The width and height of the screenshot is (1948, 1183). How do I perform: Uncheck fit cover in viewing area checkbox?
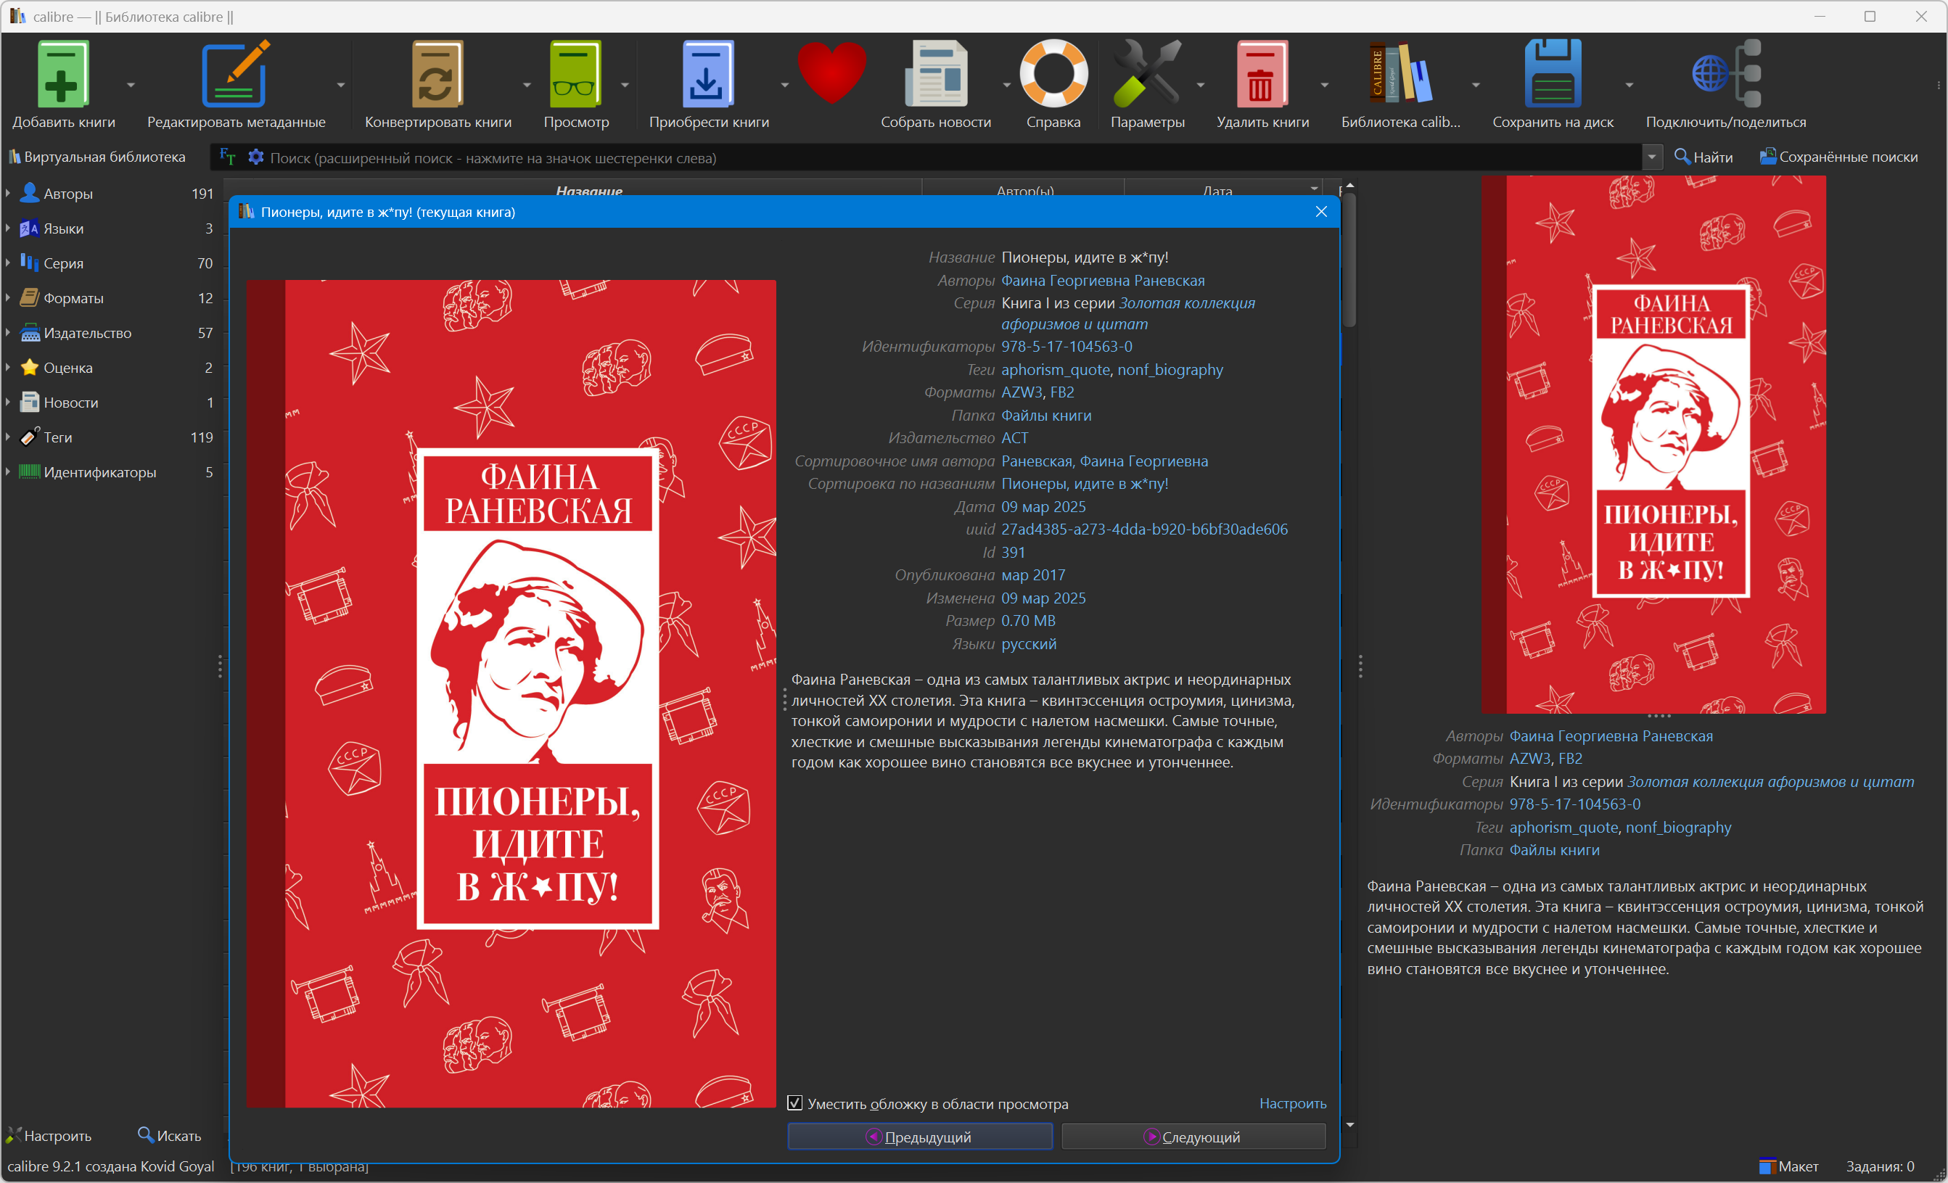tap(794, 1103)
